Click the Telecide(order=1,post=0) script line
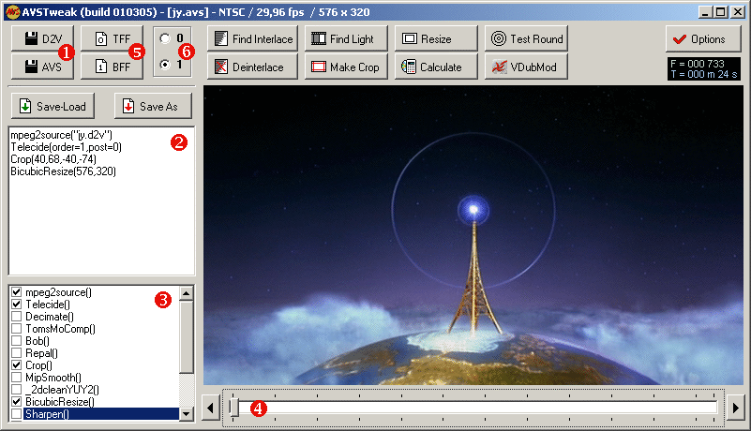Viewport: 751px width, 431px height. tap(66, 147)
